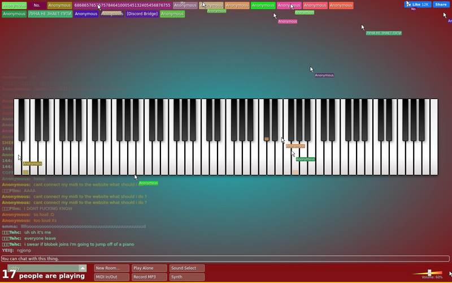Viewport: 452px width, 283px height.
Task: Click the long numeric username tag
Action: point(122,6)
